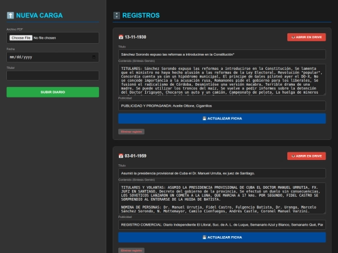Click the Titular text field
The height and width of the screenshot is (253, 338).
[53, 76]
